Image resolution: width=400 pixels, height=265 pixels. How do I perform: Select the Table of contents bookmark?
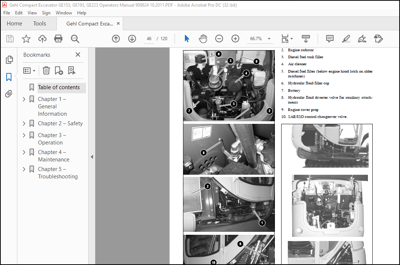(x=59, y=87)
